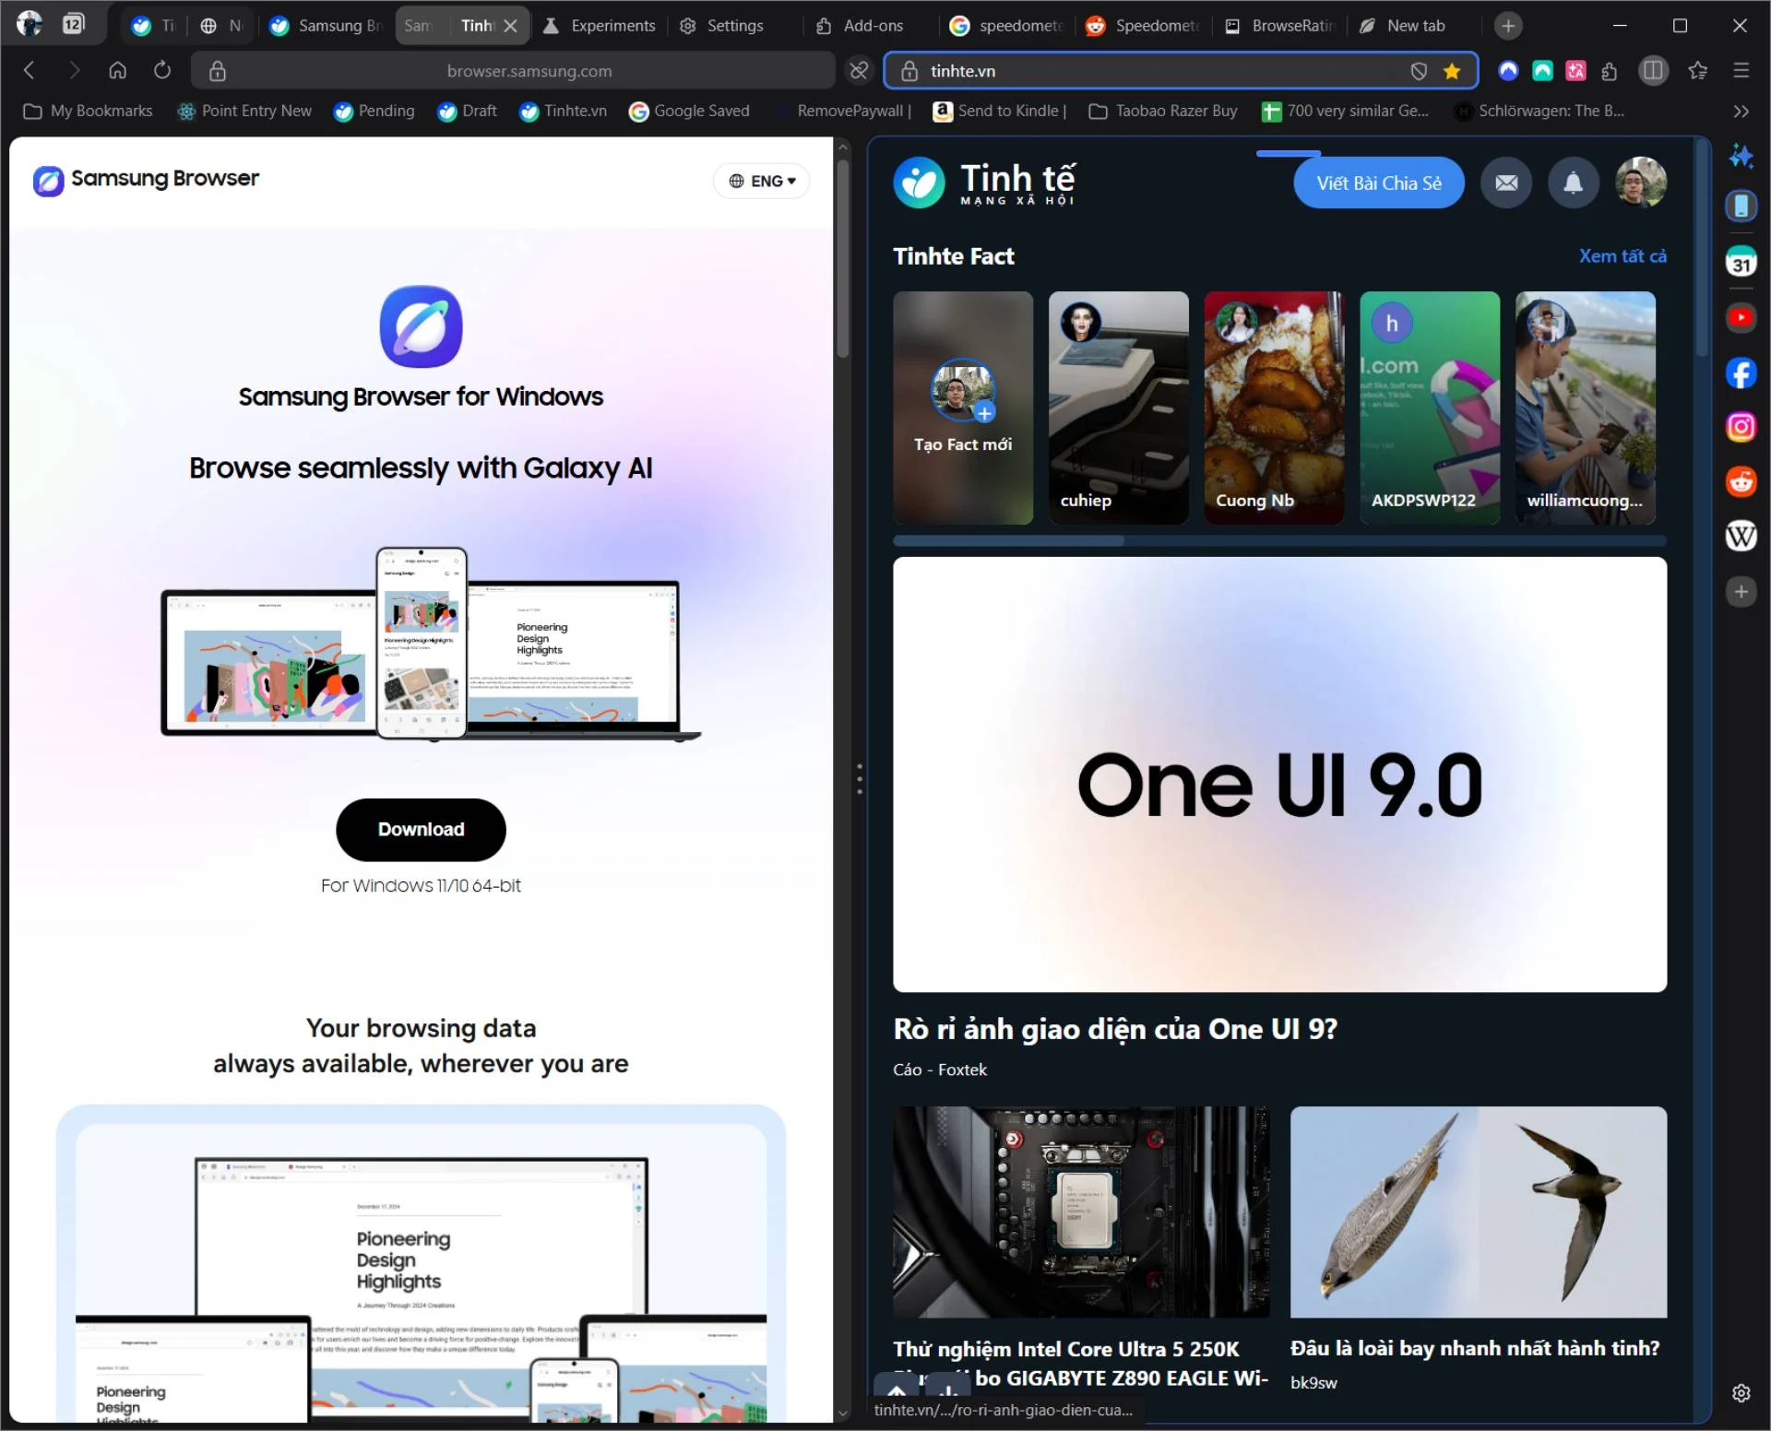
Task: Open the Xem tất cả link in Tinhte Fact
Action: 1622,256
